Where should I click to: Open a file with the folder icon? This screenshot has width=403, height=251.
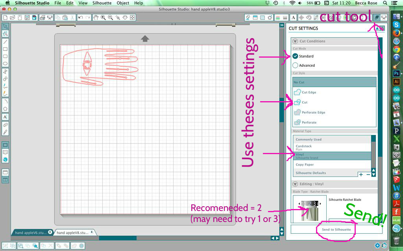[12, 17]
